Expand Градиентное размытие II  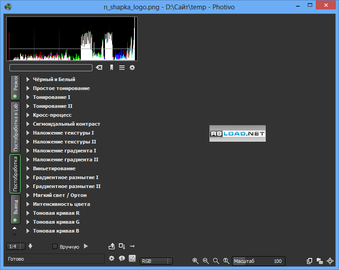pyautogui.click(x=28, y=186)
